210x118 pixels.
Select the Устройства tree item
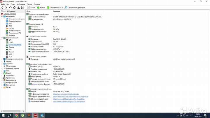[9, 75]
